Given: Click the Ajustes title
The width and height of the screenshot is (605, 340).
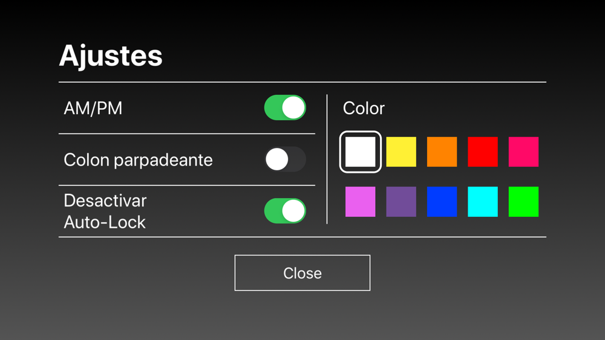Looking at the screenshot, I should [x=111, y=56].
